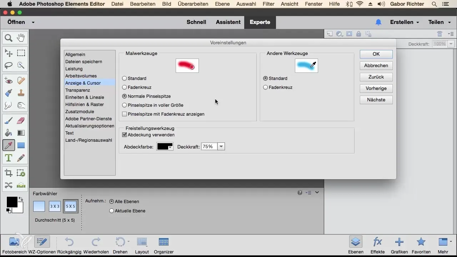
Task: Select the Spot Healing Brush tool
Action: tap(21, 81)
